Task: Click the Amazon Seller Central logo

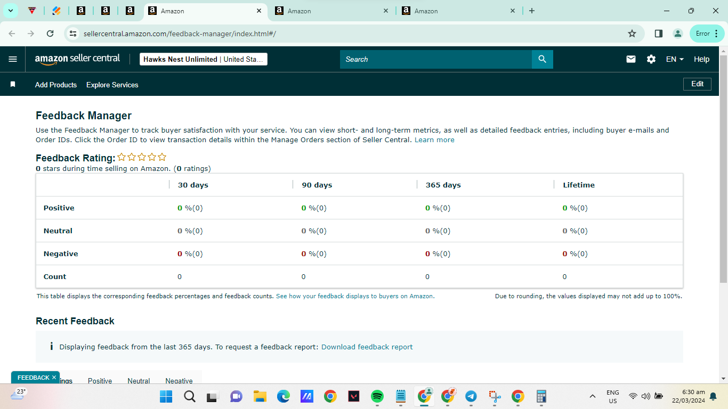Action: [x=77, y=59]
